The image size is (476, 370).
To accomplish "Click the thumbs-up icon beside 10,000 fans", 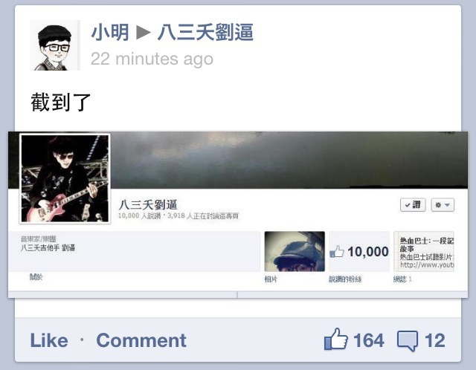I will point(337,251).
